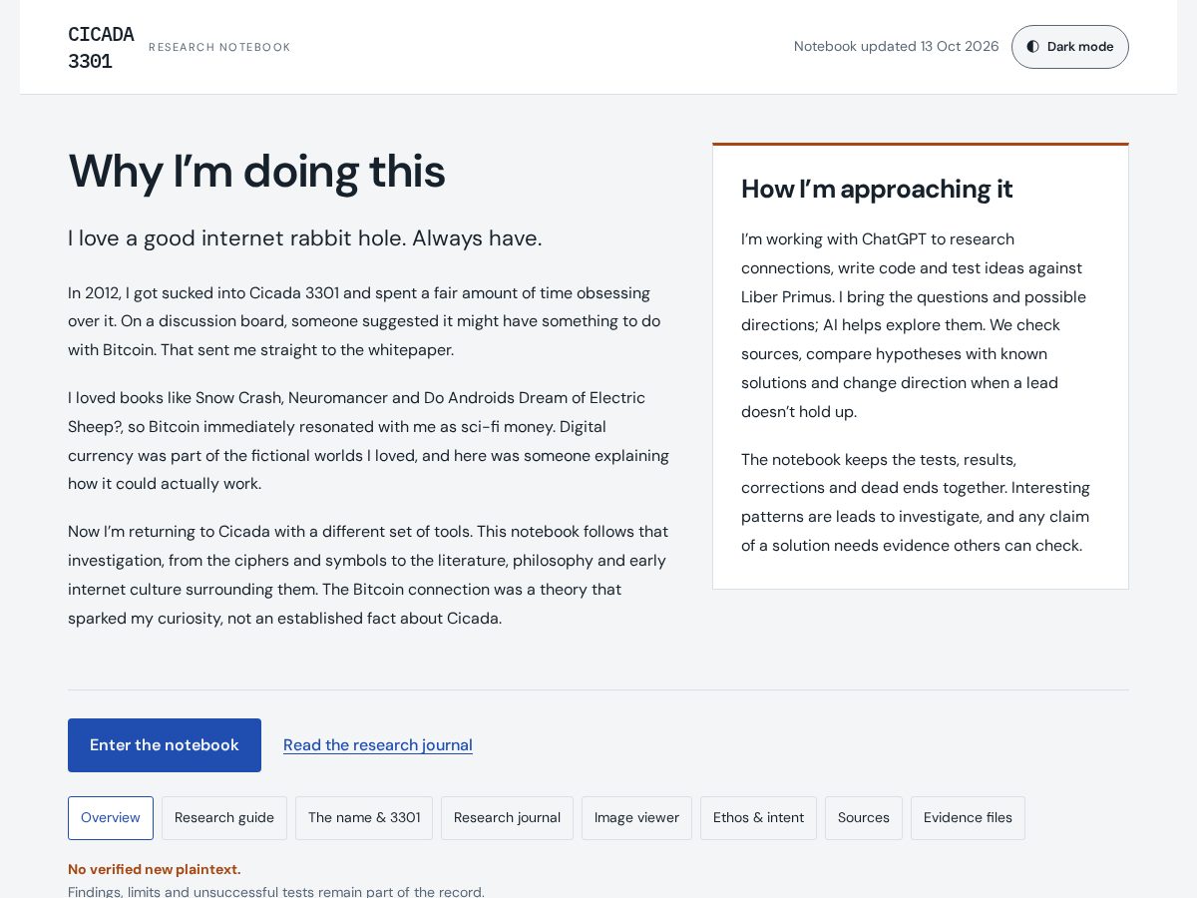Click the How I'm approaching it heading
The width and height of the screenshot is (1197, 898).
click(x=877, y=190)
